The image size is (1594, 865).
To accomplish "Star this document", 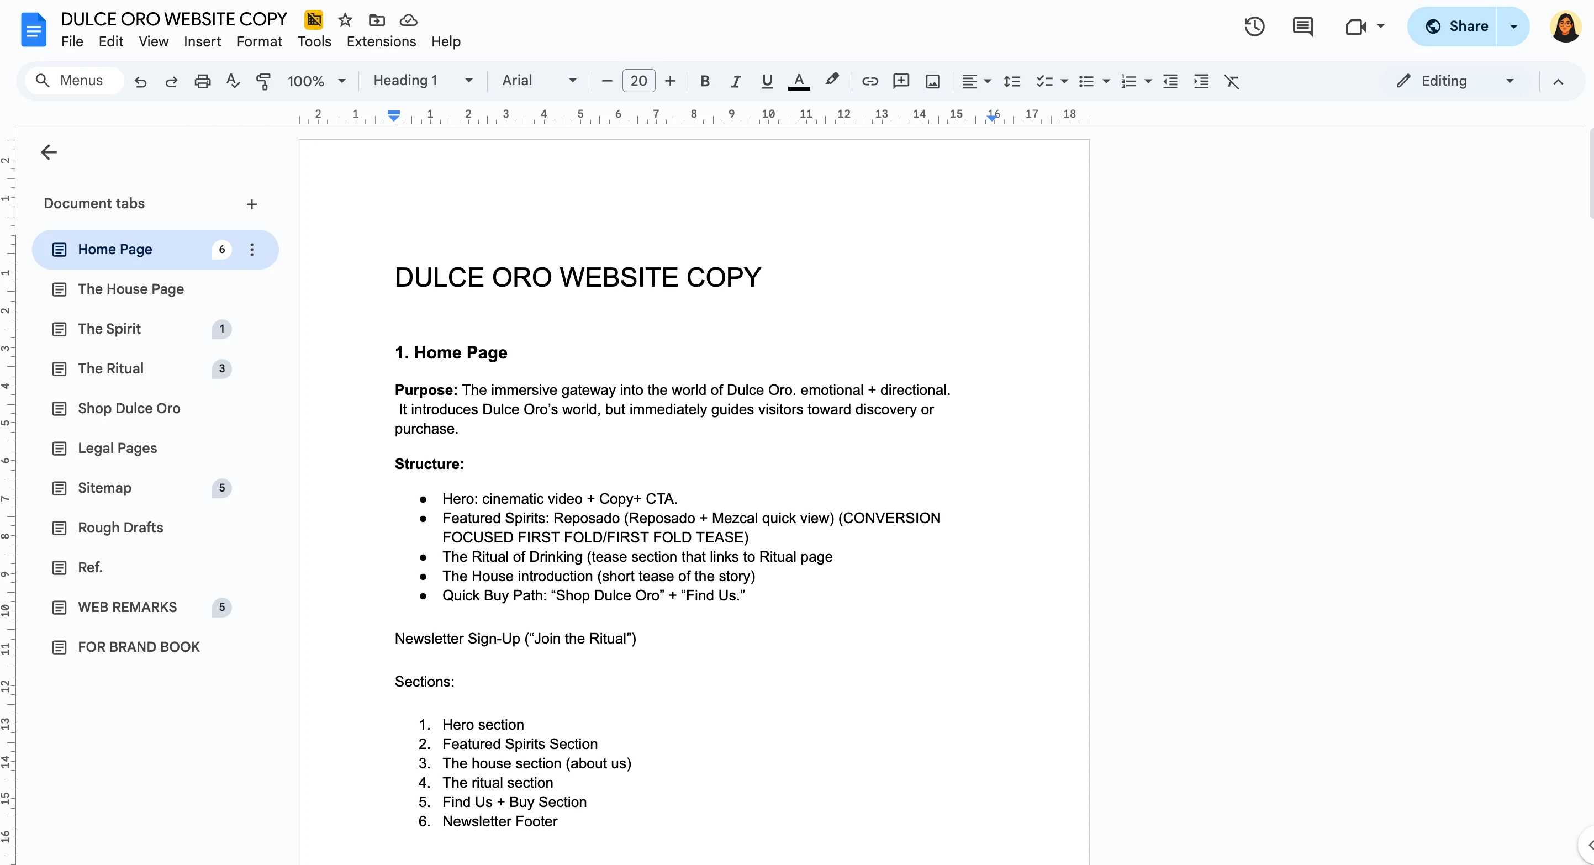I will [345, 20].
